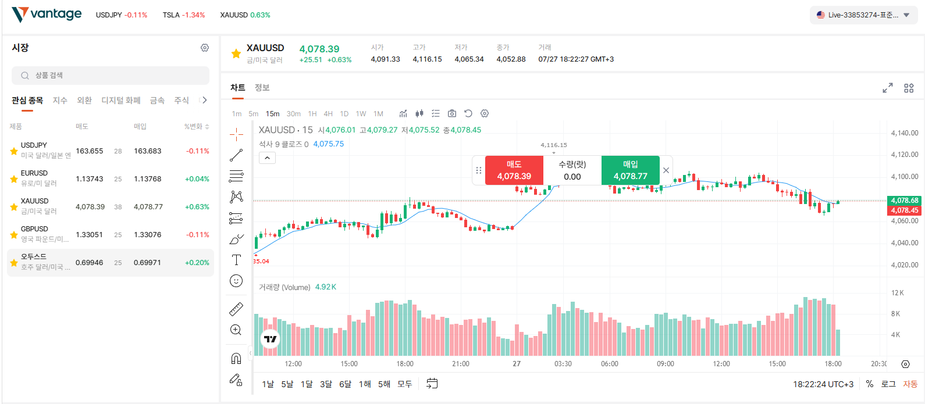
Task: Open the text annotation tool
Action: [x=236, y=260]
